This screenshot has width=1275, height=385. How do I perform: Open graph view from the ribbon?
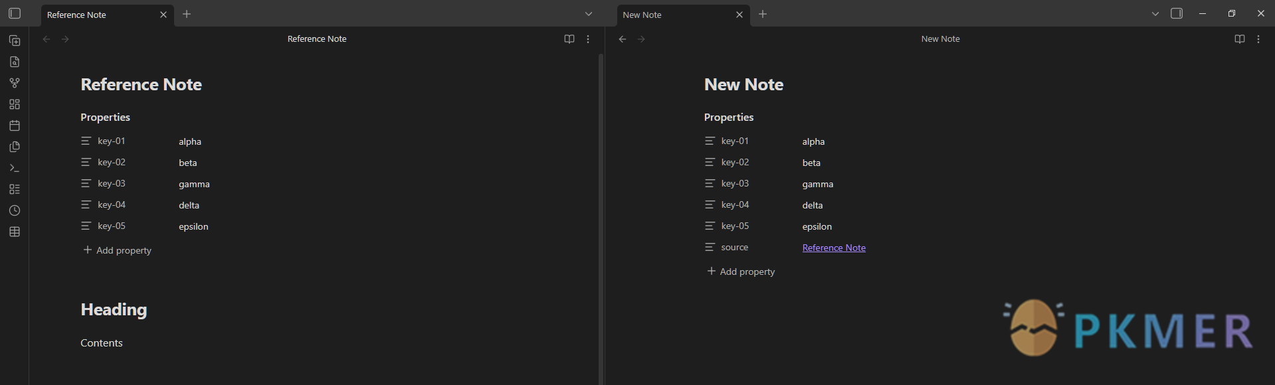pos(15,83)
